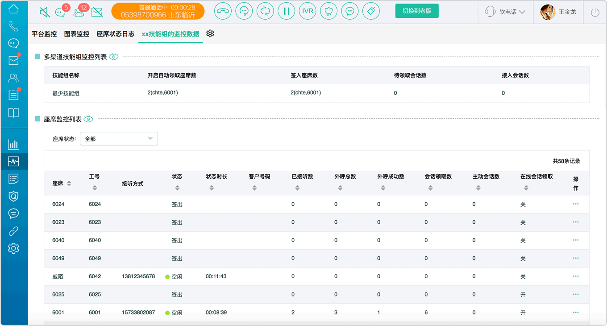
Task: Open the chat bubble sidebar icon
Action: coord(14,43)
